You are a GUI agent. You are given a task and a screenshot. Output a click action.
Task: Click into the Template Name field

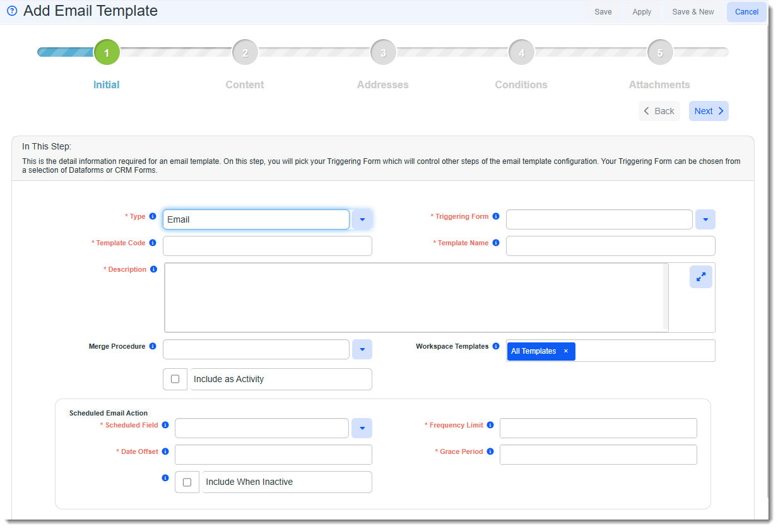point(610,246)
